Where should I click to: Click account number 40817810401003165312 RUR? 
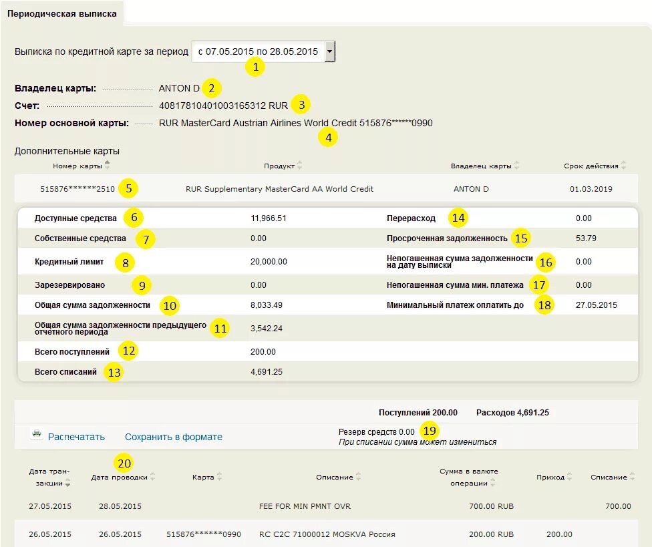[x=223, y=106]
